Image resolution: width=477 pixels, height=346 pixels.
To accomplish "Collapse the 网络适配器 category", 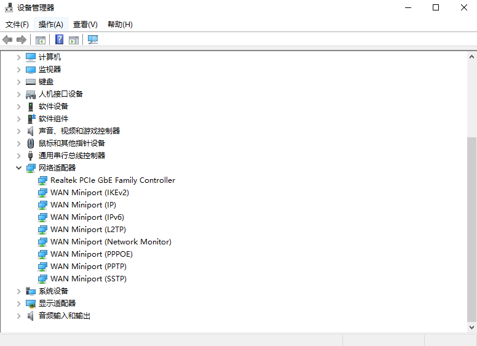I will pos(19,168).
